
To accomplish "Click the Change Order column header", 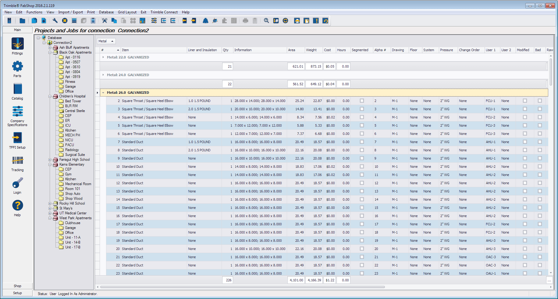I will [x=471, y=50].
